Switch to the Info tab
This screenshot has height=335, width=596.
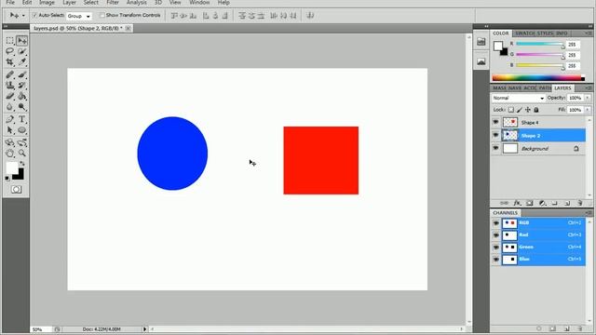tap(562, 33)
